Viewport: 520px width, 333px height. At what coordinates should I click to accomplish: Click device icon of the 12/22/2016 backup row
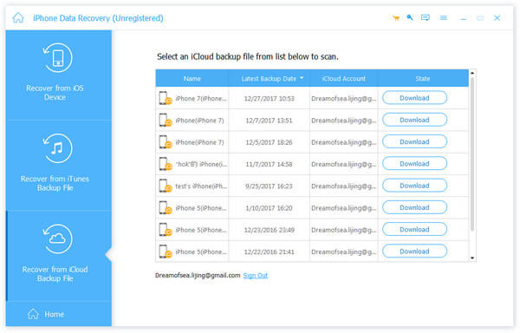coord(166,251)
